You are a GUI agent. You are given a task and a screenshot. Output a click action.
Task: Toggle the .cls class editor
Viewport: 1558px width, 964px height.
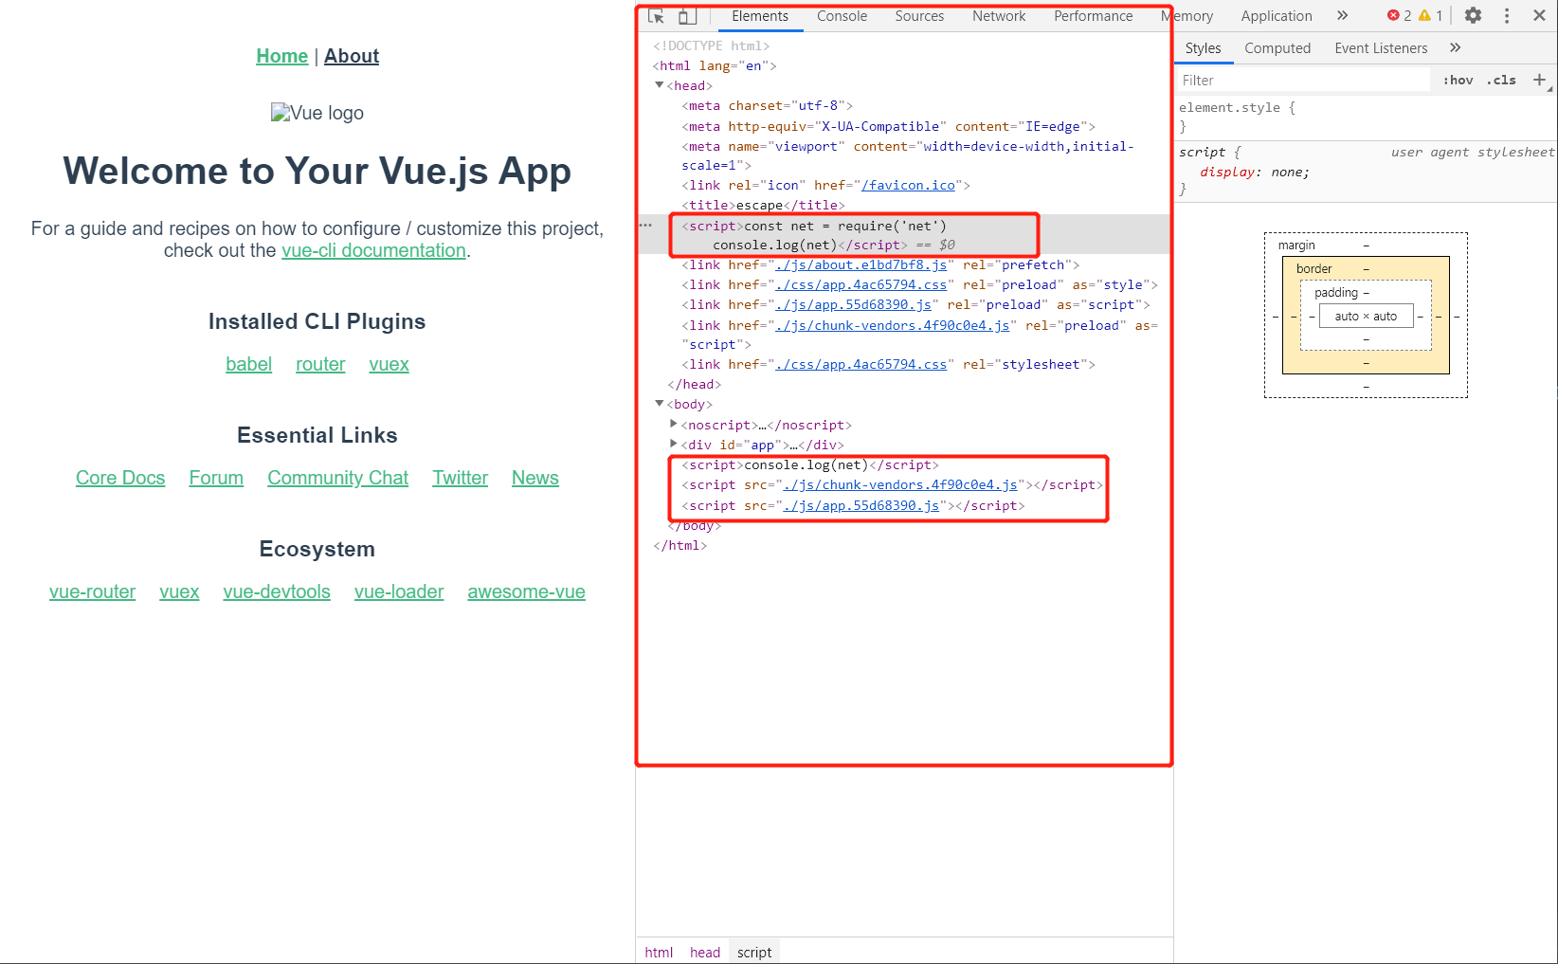coord(1501,80)
